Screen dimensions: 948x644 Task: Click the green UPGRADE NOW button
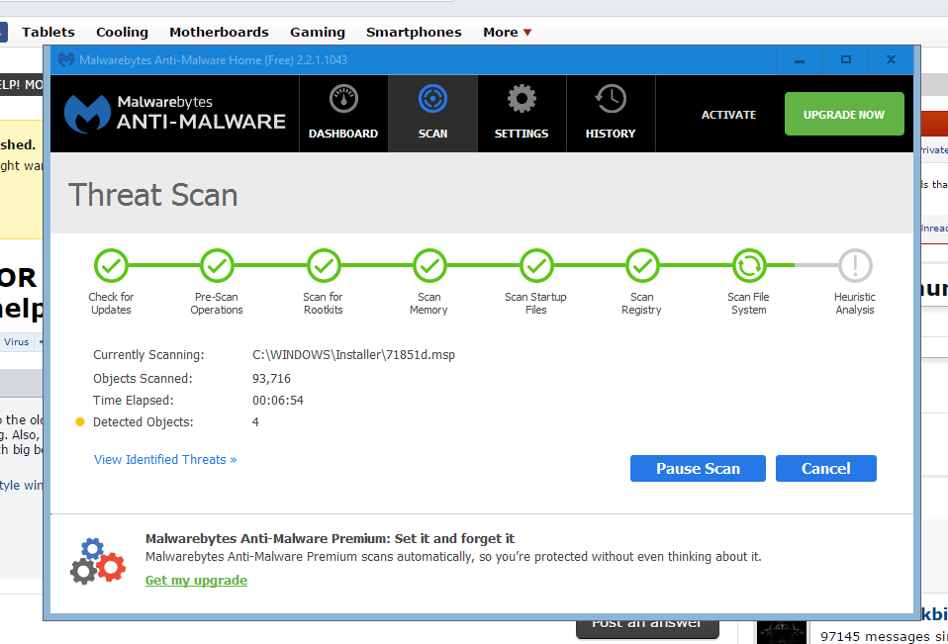(844, 114)
